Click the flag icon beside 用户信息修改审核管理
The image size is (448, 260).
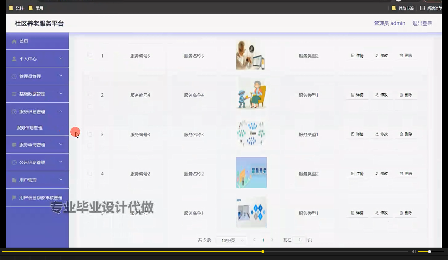[13, 198]
